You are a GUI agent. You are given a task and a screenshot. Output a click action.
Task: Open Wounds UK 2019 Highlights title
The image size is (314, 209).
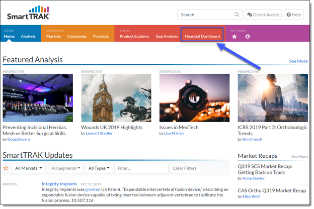pos(112,128)
